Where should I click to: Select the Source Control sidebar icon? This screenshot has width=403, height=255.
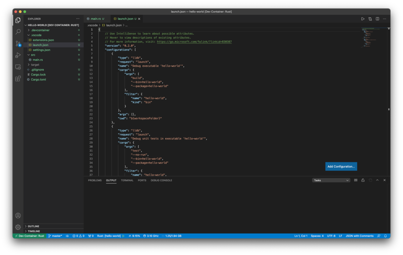coord(18,43)
